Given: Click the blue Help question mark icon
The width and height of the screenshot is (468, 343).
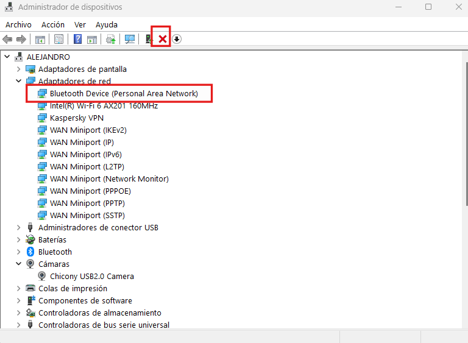Looking at the screenshot, I should [x=77, y=39].
